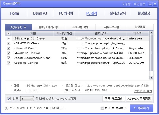Click the 9일 unused period cell

tap(64, 53)
